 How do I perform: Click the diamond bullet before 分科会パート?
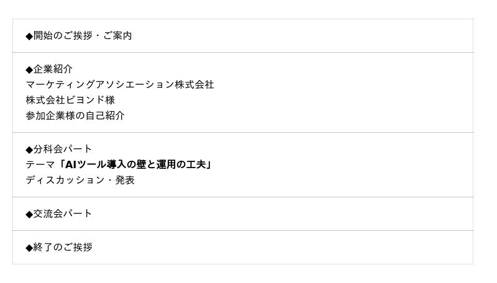29,150
